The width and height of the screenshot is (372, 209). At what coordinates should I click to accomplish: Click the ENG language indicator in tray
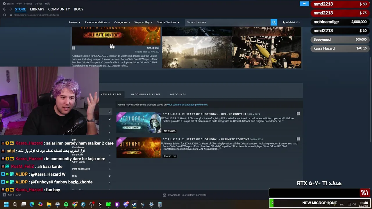click(x=342, y=204)
